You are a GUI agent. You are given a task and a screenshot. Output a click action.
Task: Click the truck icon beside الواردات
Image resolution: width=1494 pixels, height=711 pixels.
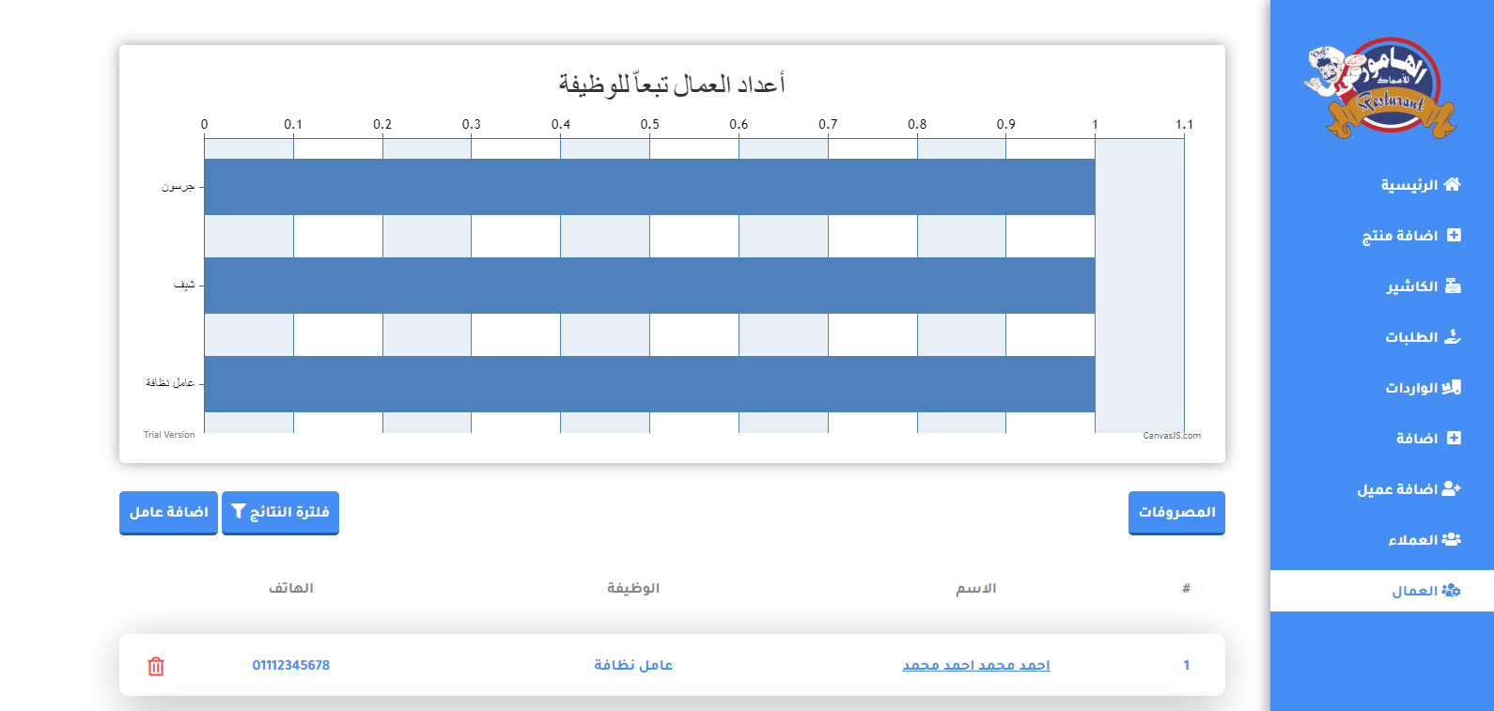1452,387
